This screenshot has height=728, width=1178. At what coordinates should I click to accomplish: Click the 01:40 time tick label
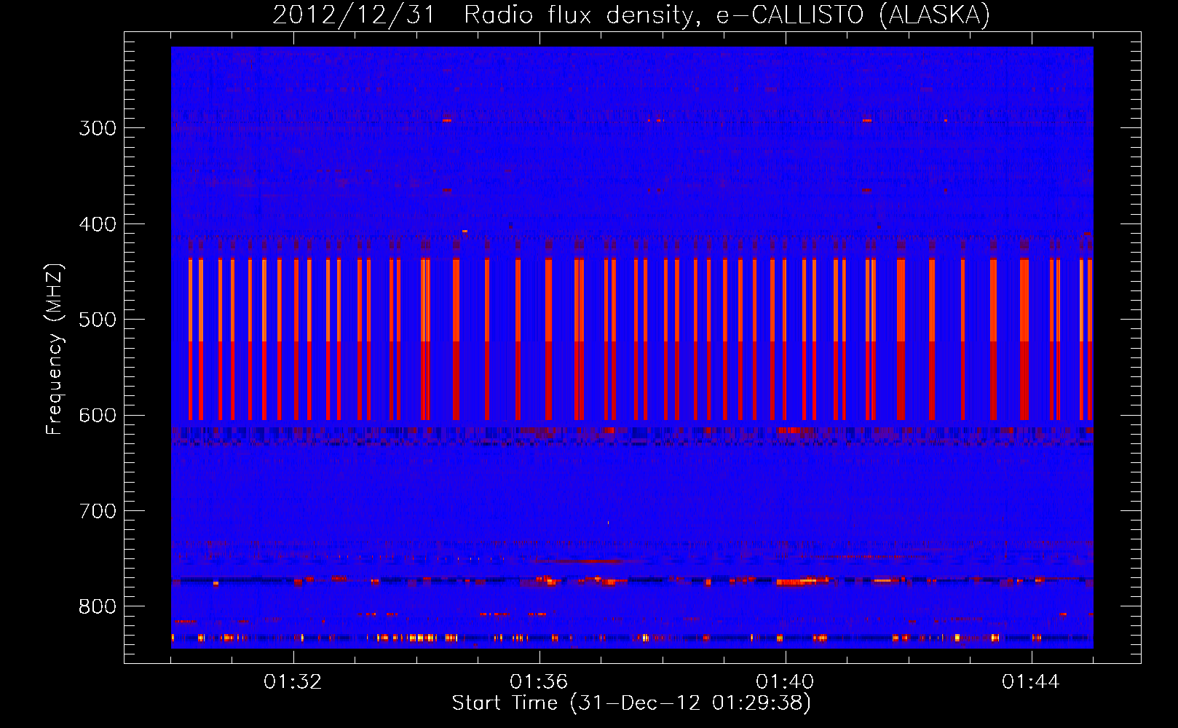tap(785, 682)
